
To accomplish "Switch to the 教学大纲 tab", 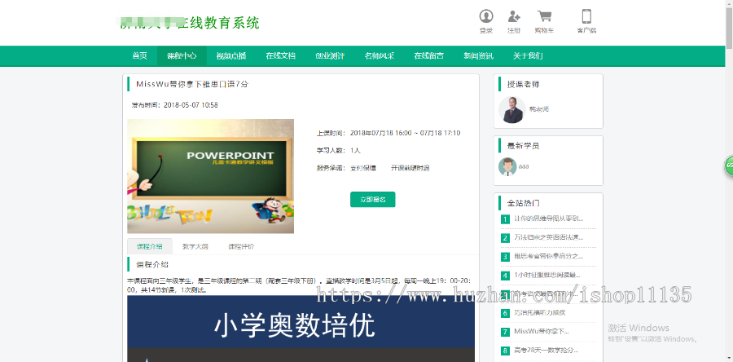I will (x=195, y=246).
